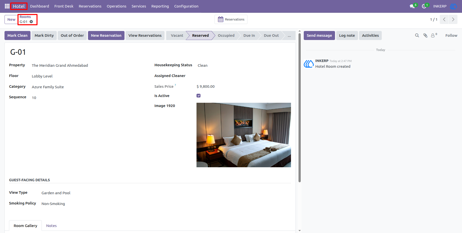Click Out of Order button
The height and width of the screenshot is (233, 462).
pos(72,35)
